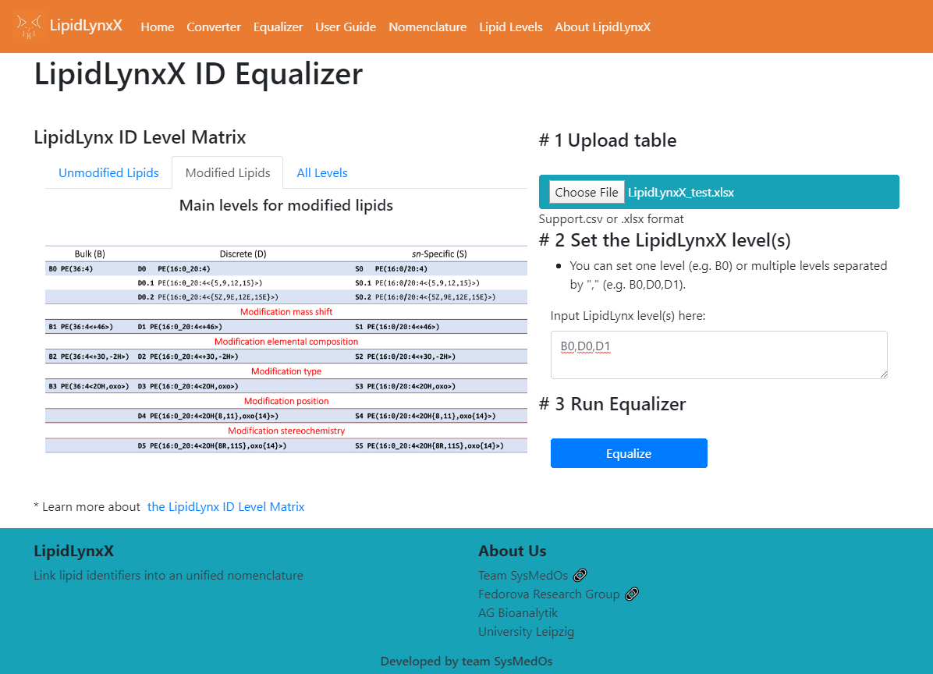Click the Fedorova Research Group chain icon

pos(632,594)
